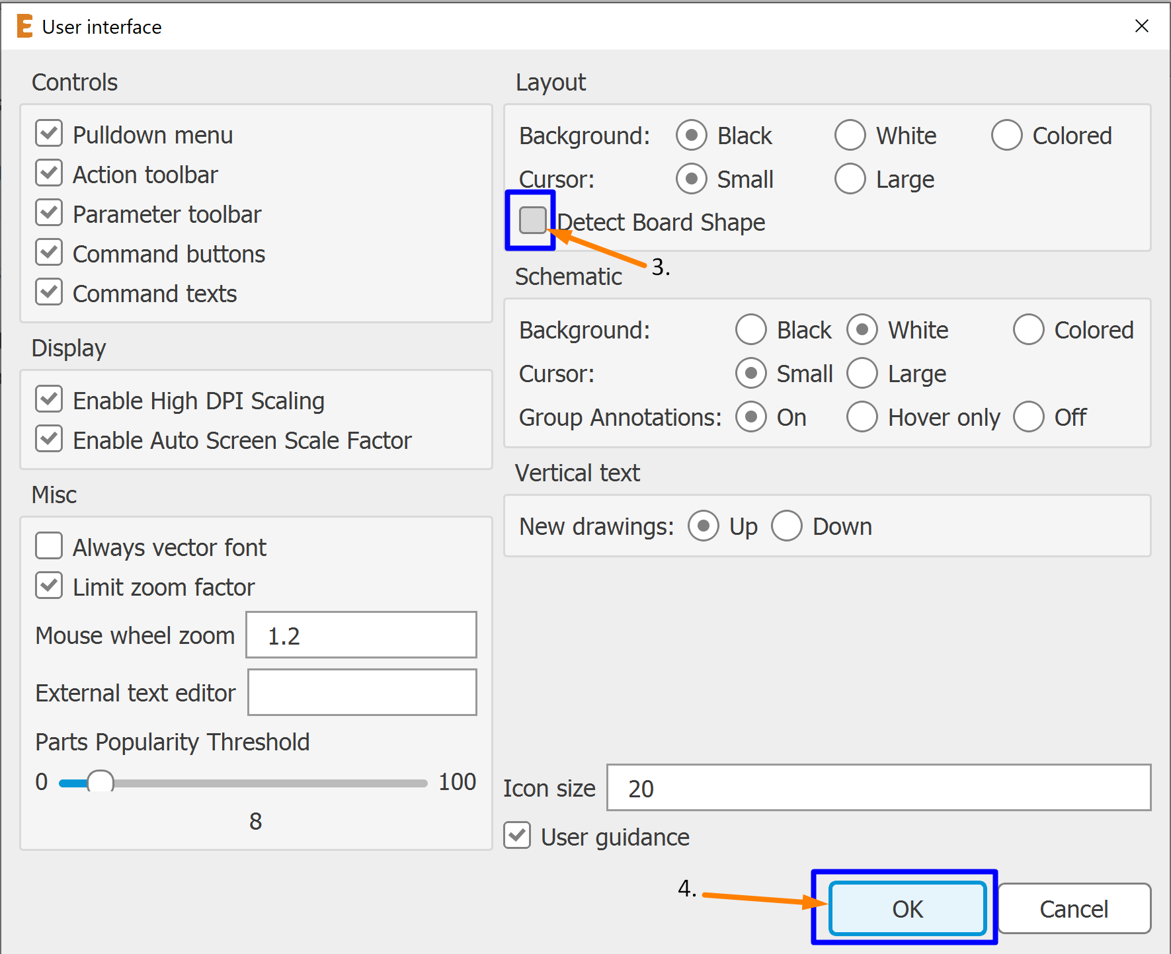Enable the Always vector font option
1171x954 pixels.
pos(50,546)
